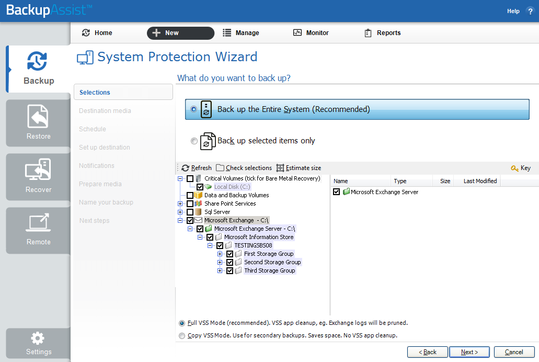
Task: Click the Help link in header
Action: point(513,11)
